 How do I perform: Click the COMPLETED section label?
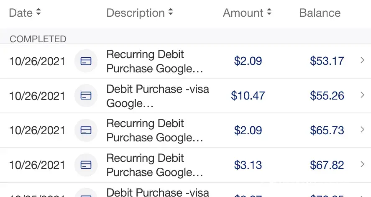(x=38, y=39)
